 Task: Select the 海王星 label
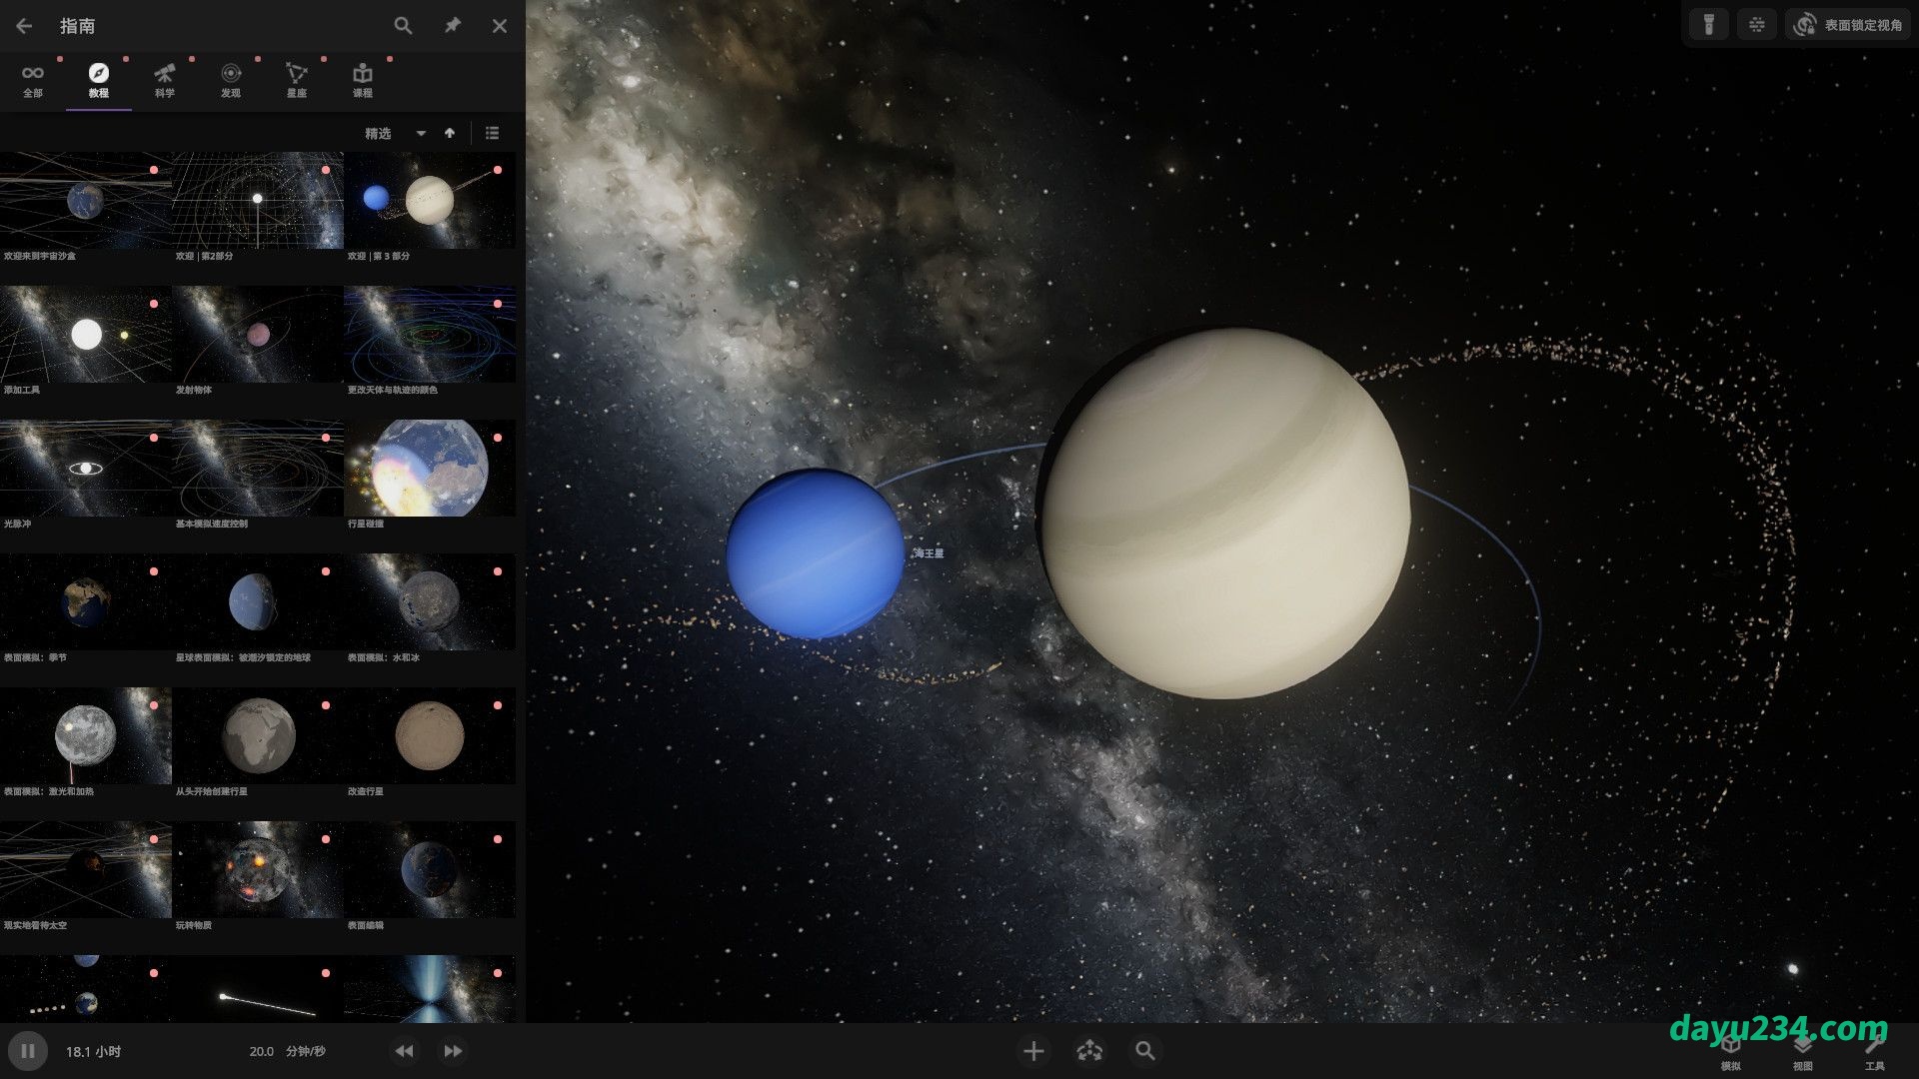point(929,552)
